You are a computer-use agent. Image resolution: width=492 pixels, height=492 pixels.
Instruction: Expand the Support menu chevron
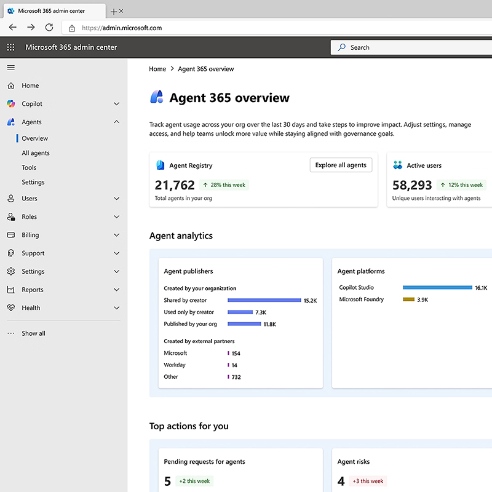(116, 253)
